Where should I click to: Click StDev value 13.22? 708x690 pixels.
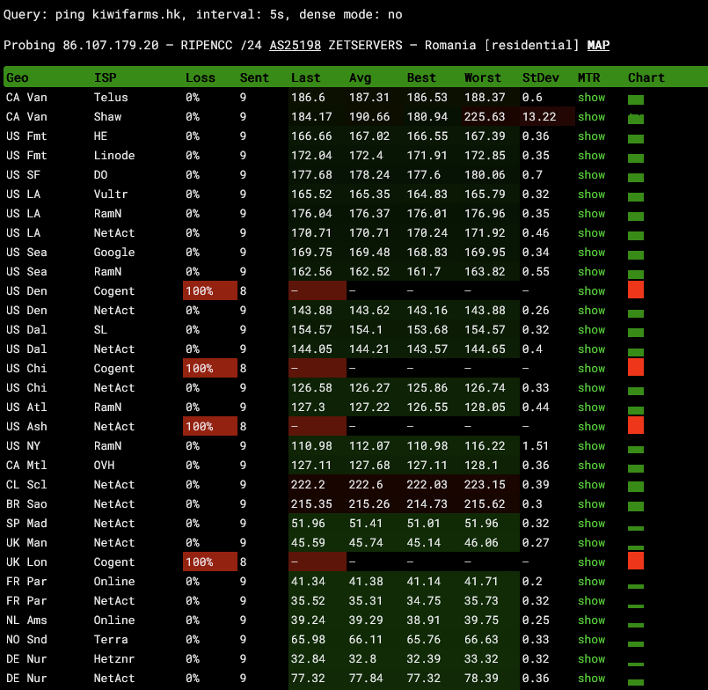coord(539,116)
